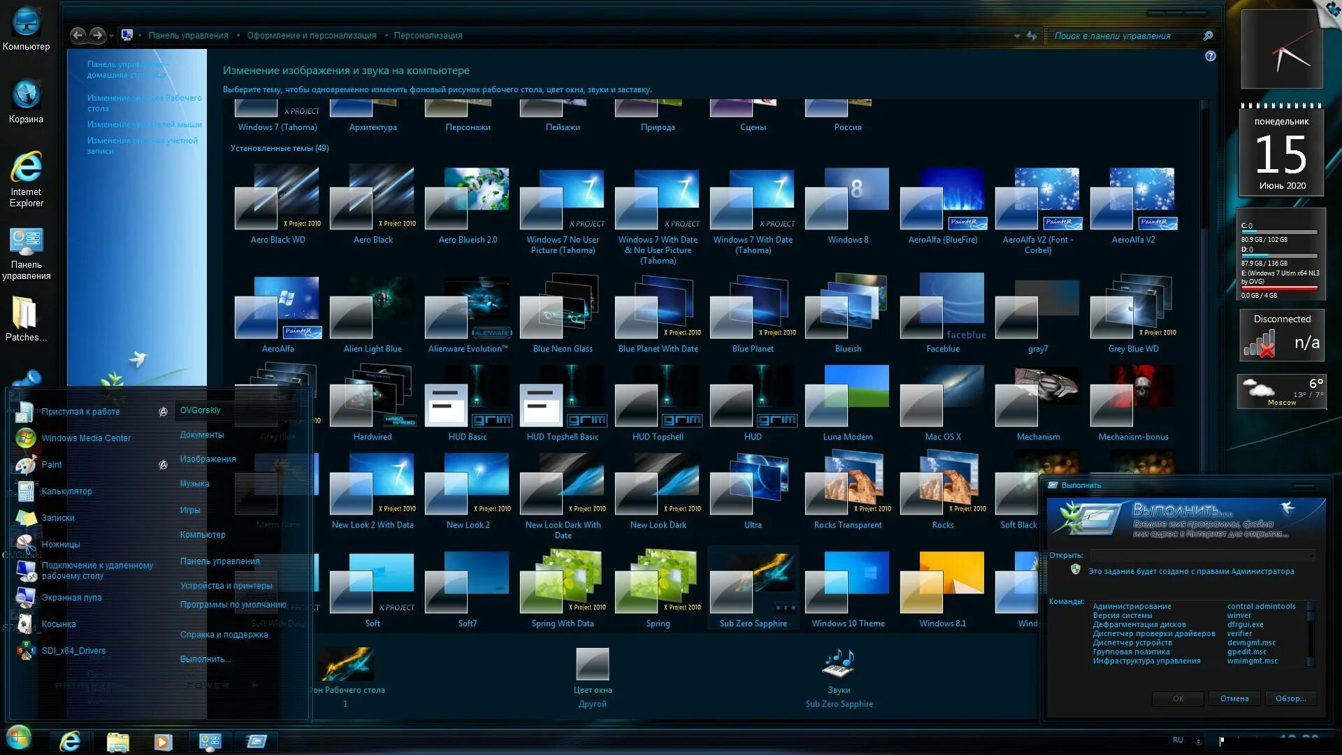Open Internet Explorer from the taskbar
Viewport: 1342px width, 755px height.
tap(70, 741)
